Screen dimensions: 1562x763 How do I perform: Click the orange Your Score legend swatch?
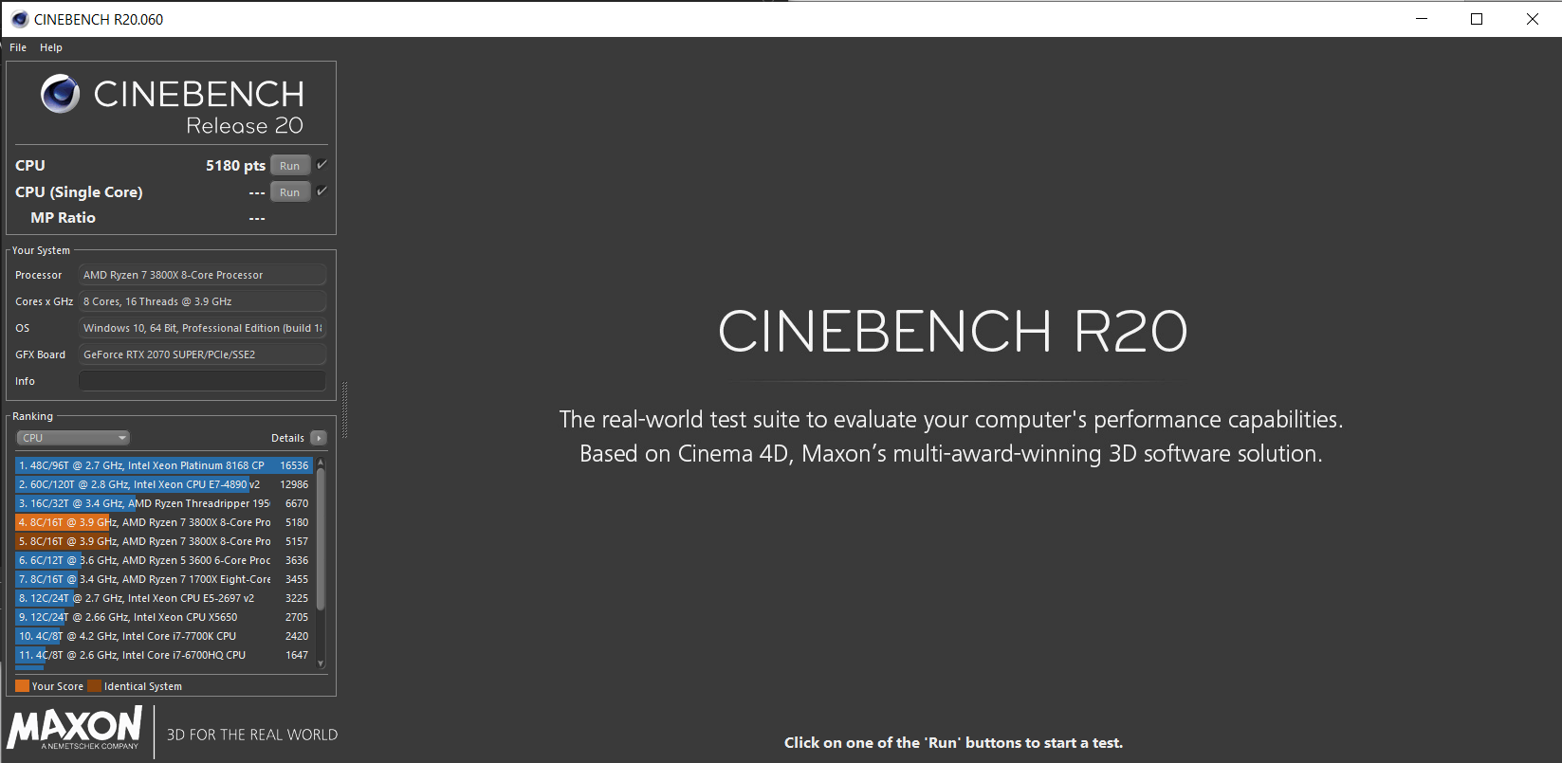(22, 686)
